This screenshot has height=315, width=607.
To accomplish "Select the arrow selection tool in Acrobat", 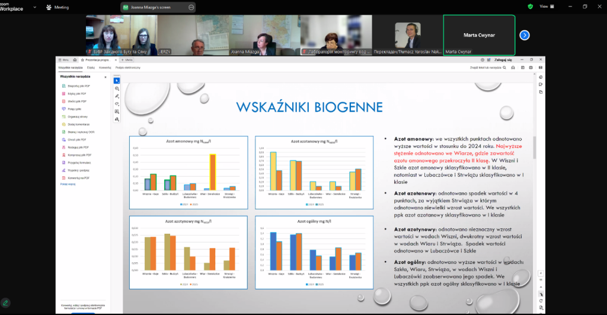I will click(x=117, y=81).
